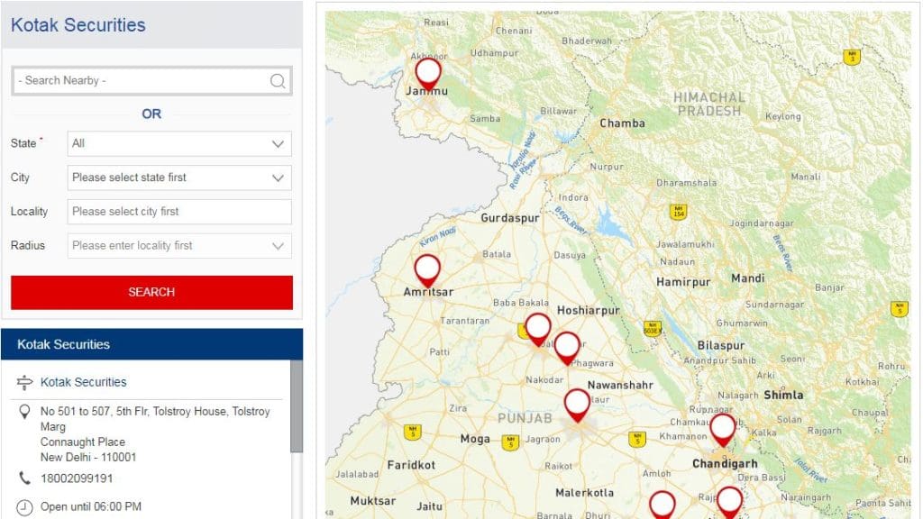Click the map pin south of Dera Bassi
Screen dimensions: 923x519
coord(729,502)
